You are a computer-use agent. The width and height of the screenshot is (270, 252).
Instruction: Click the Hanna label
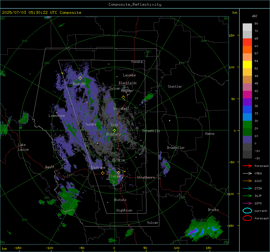[210, 134]
